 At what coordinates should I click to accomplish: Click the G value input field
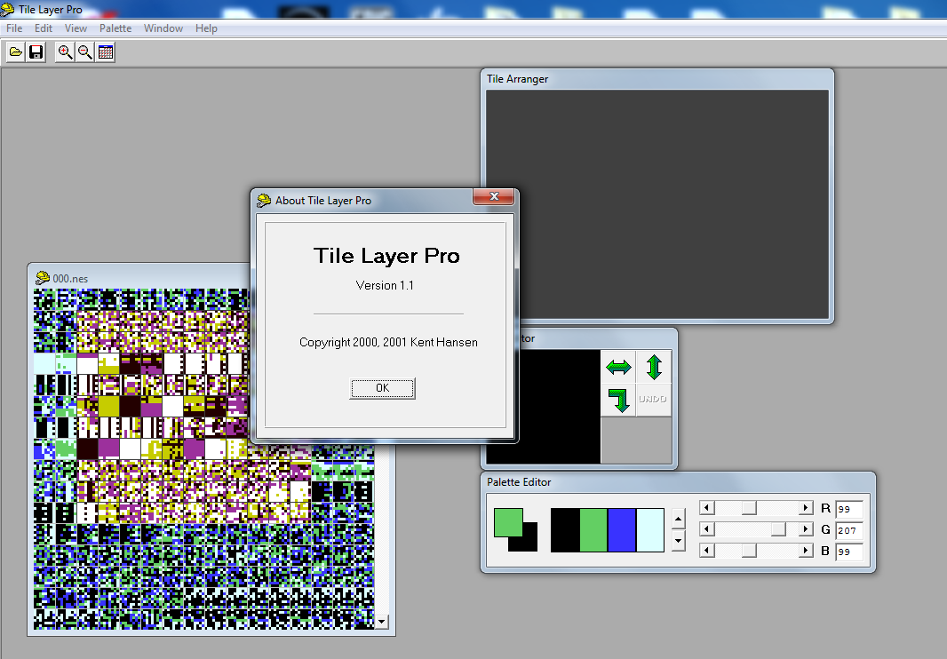click(848, 530)
